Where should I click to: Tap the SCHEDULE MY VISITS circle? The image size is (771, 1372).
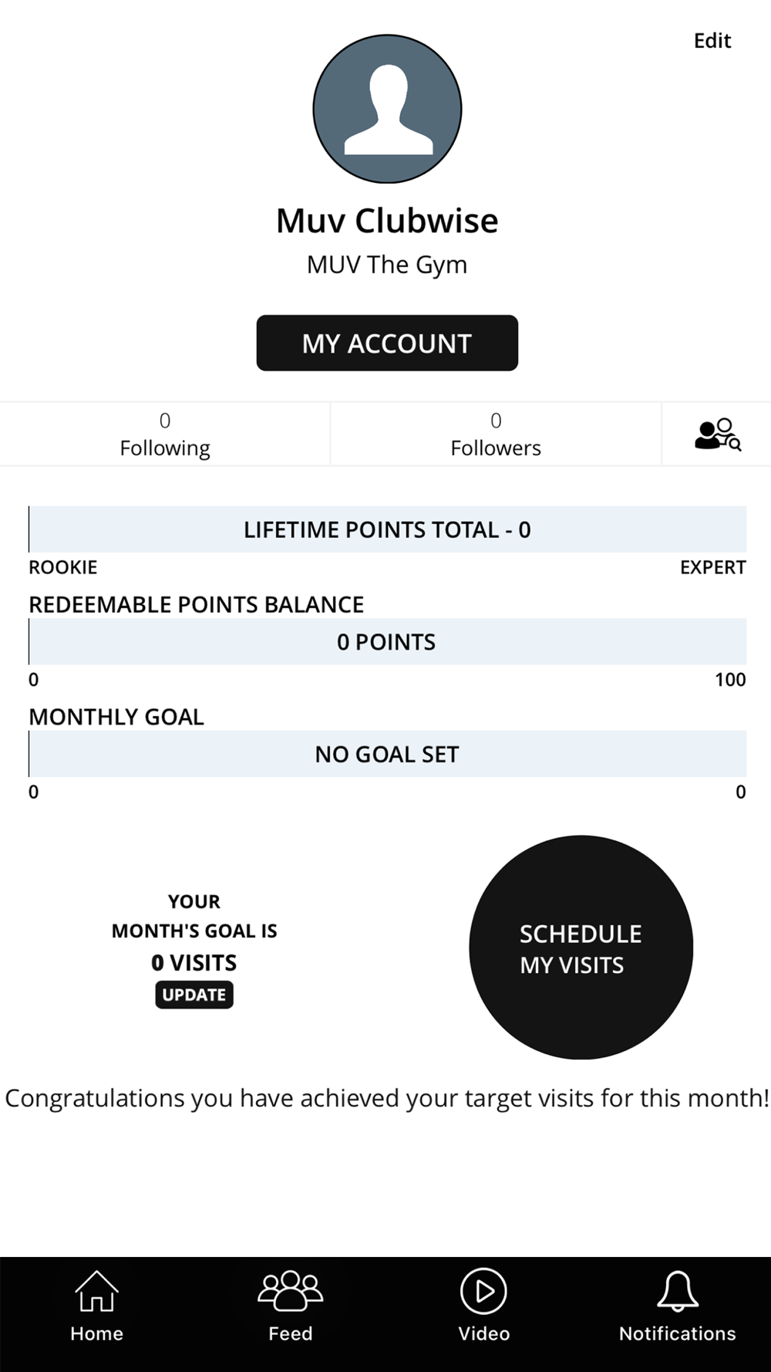click(581, 948)
